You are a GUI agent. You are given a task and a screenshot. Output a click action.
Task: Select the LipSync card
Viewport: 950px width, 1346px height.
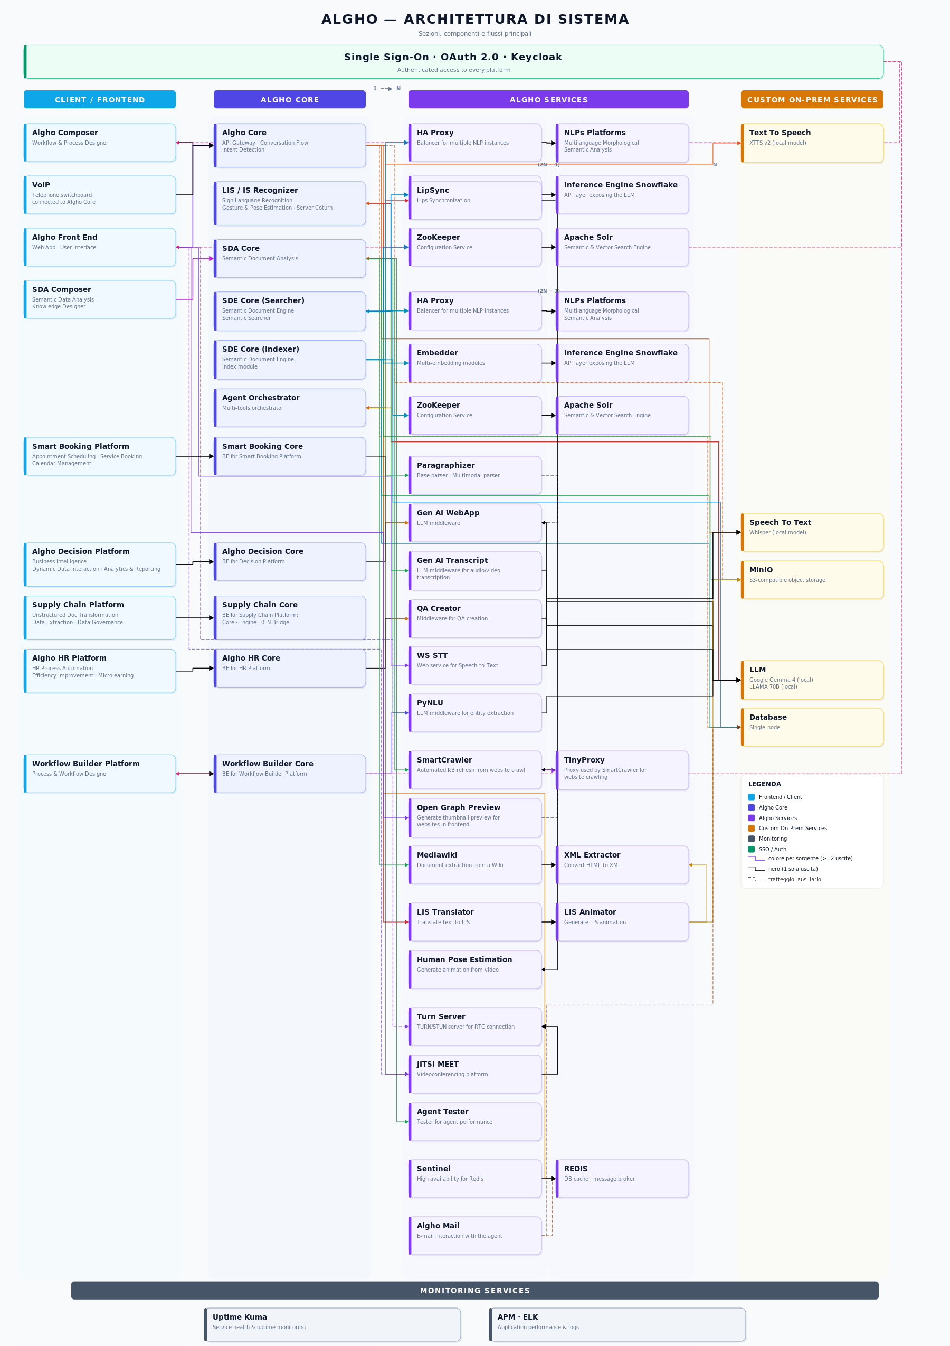tap(474, 201)
